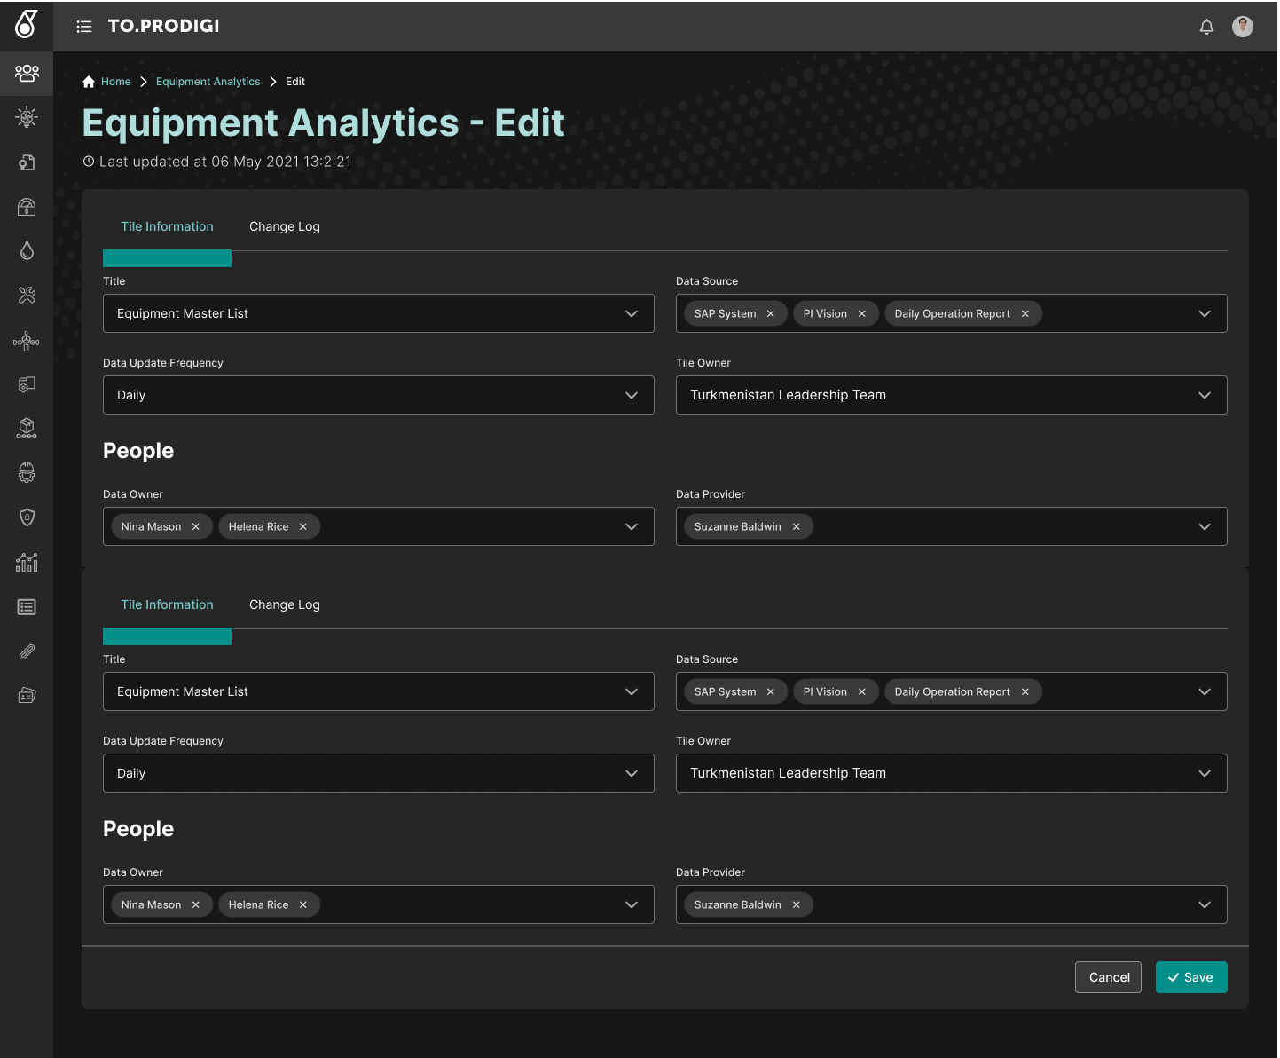Open the hard hat gear sidebar icon
This screenshot has width=1280, height=1058.
(27, 472)
